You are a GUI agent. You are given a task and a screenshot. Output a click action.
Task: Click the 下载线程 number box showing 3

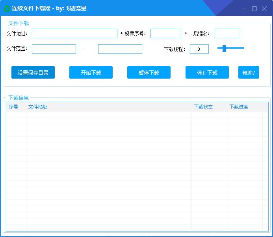point(199,49)
